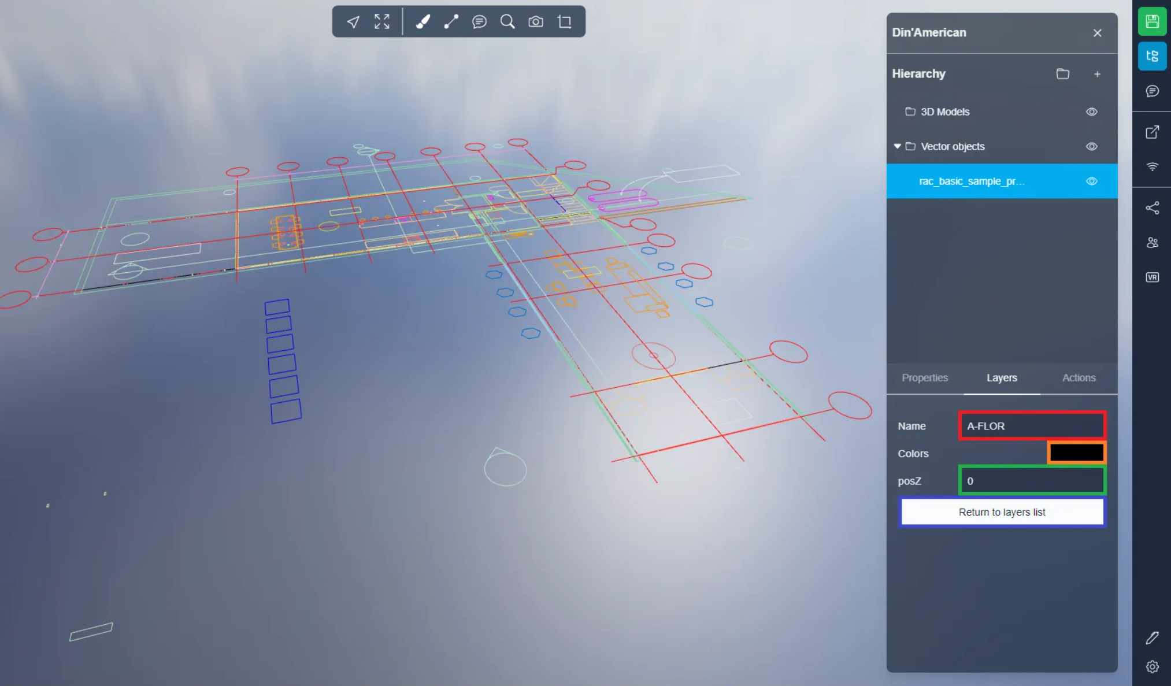Switch to the Actions tab
This screenshot has height=686, width=1171.
pyautogui.click(x=1079, y=377)
